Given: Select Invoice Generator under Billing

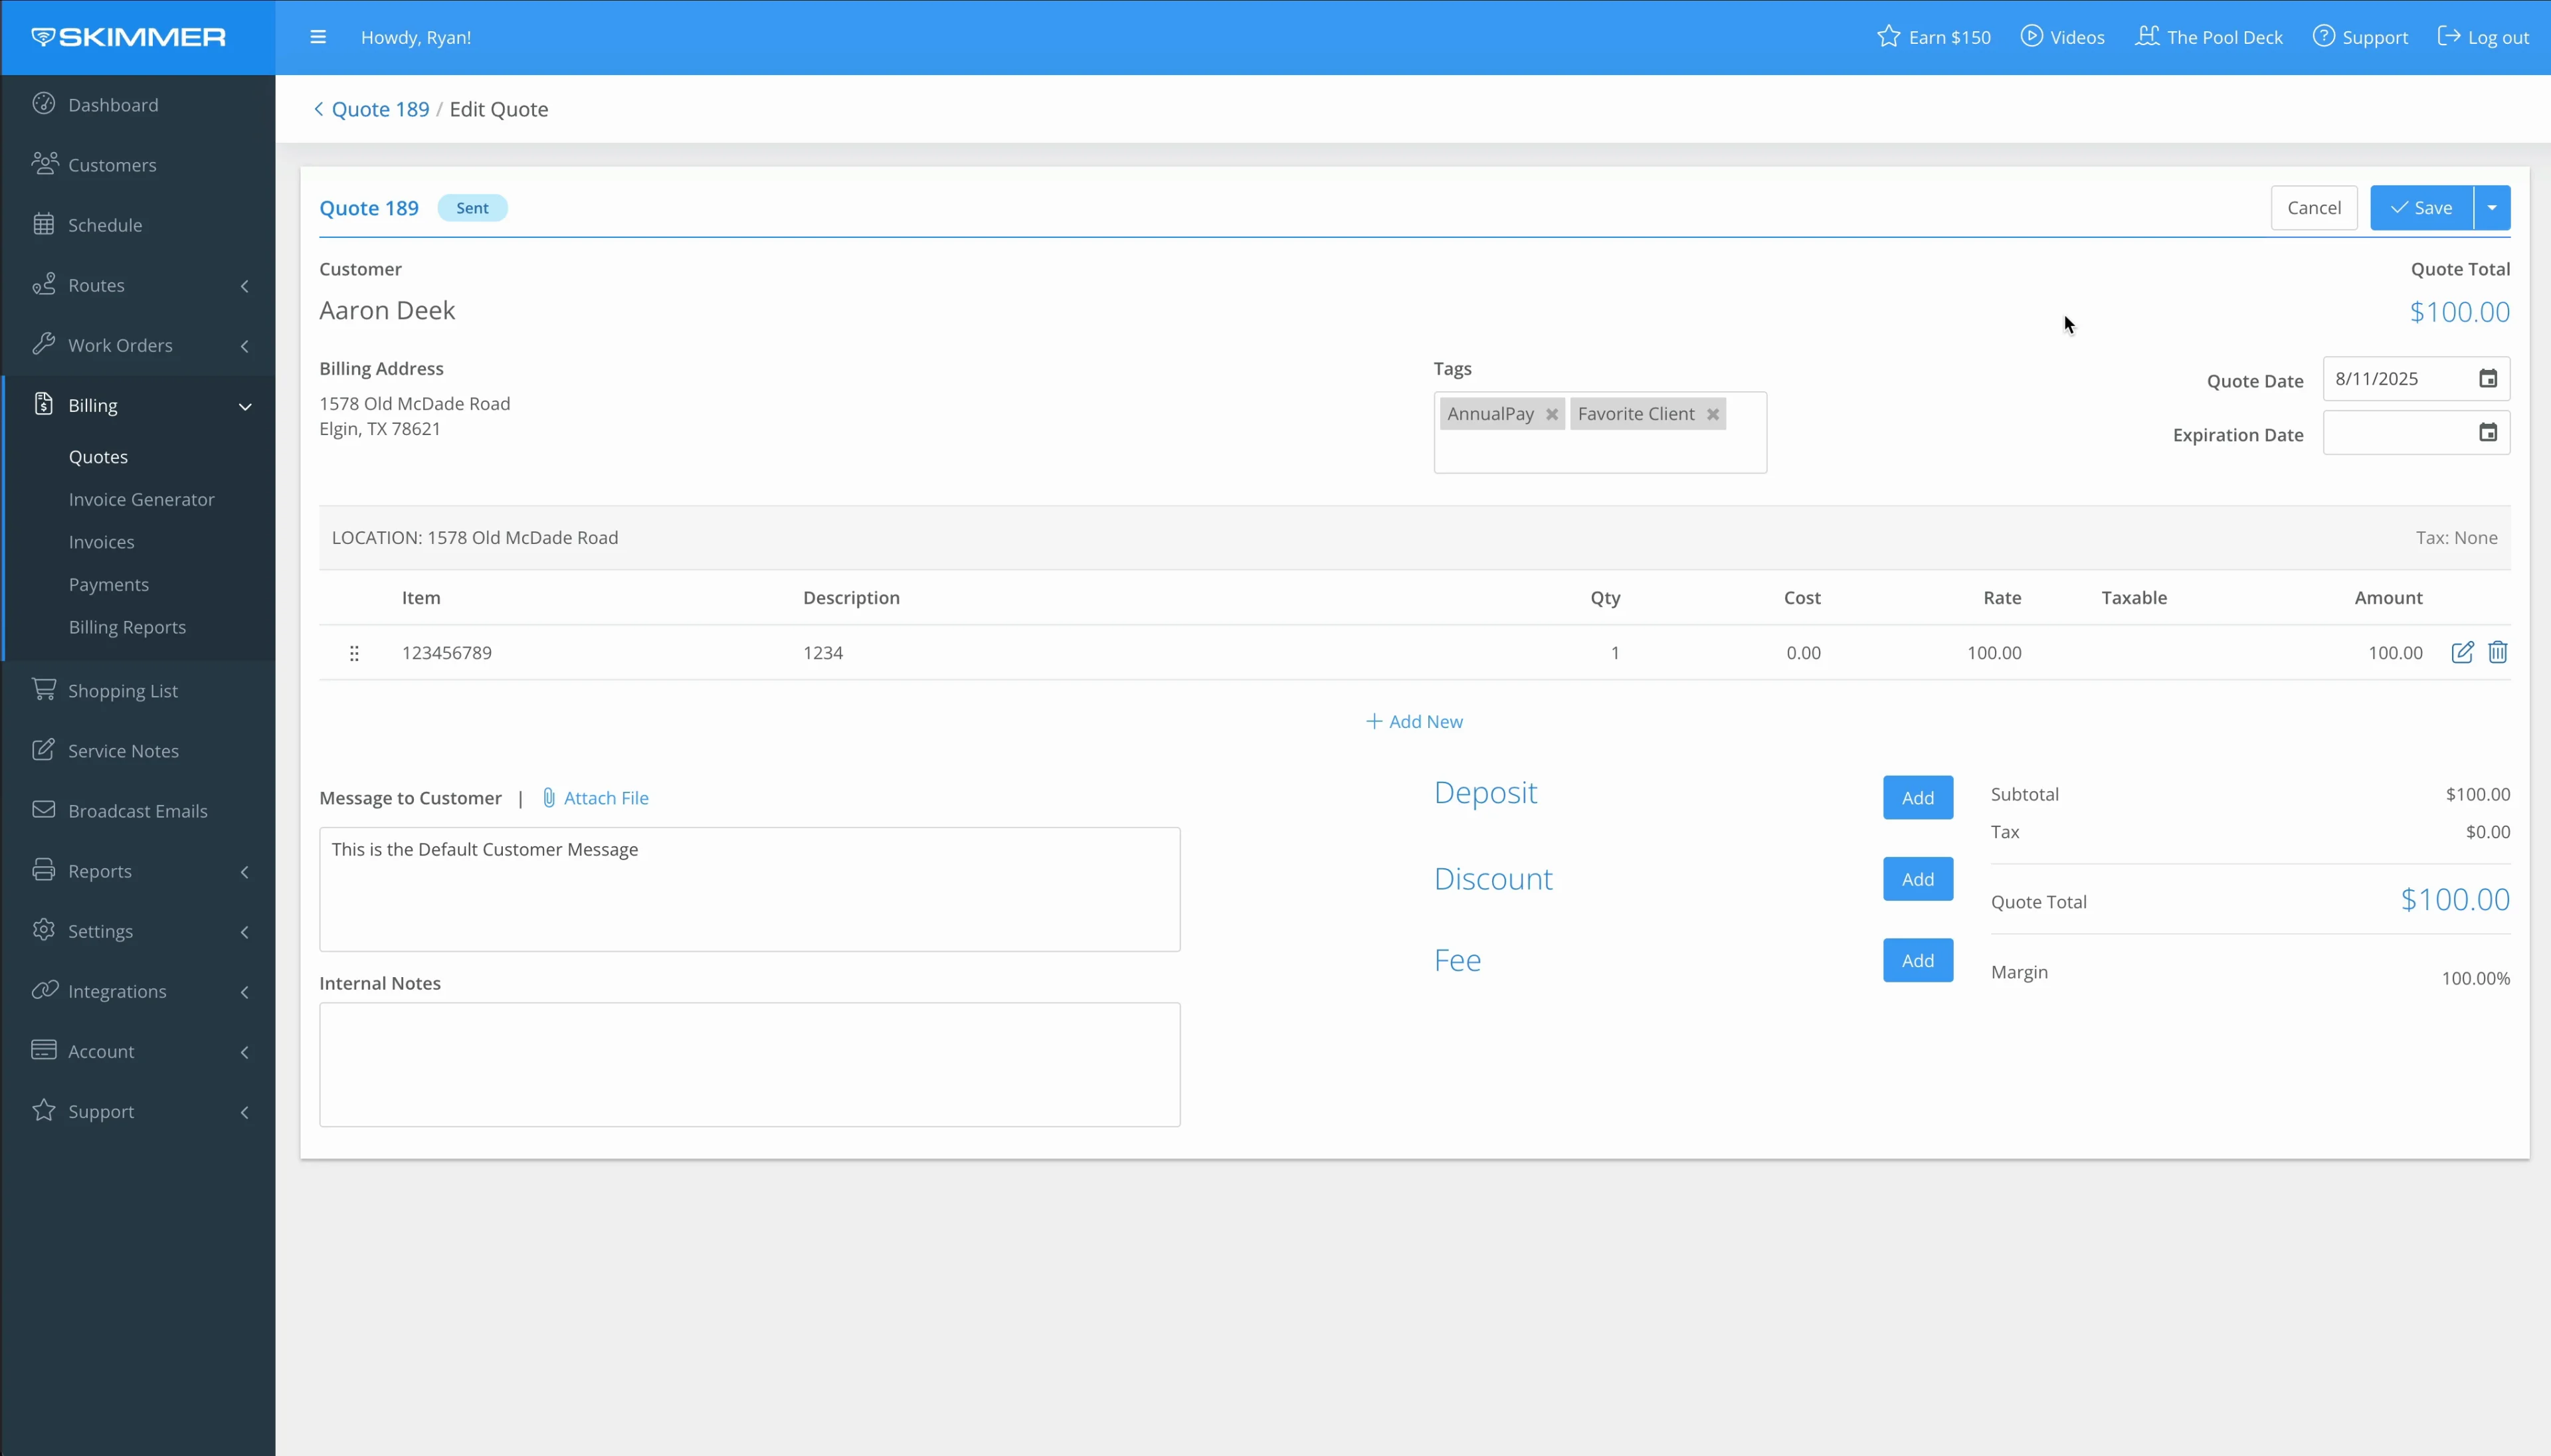Looking at the screenshot, I should coord(141,499).
